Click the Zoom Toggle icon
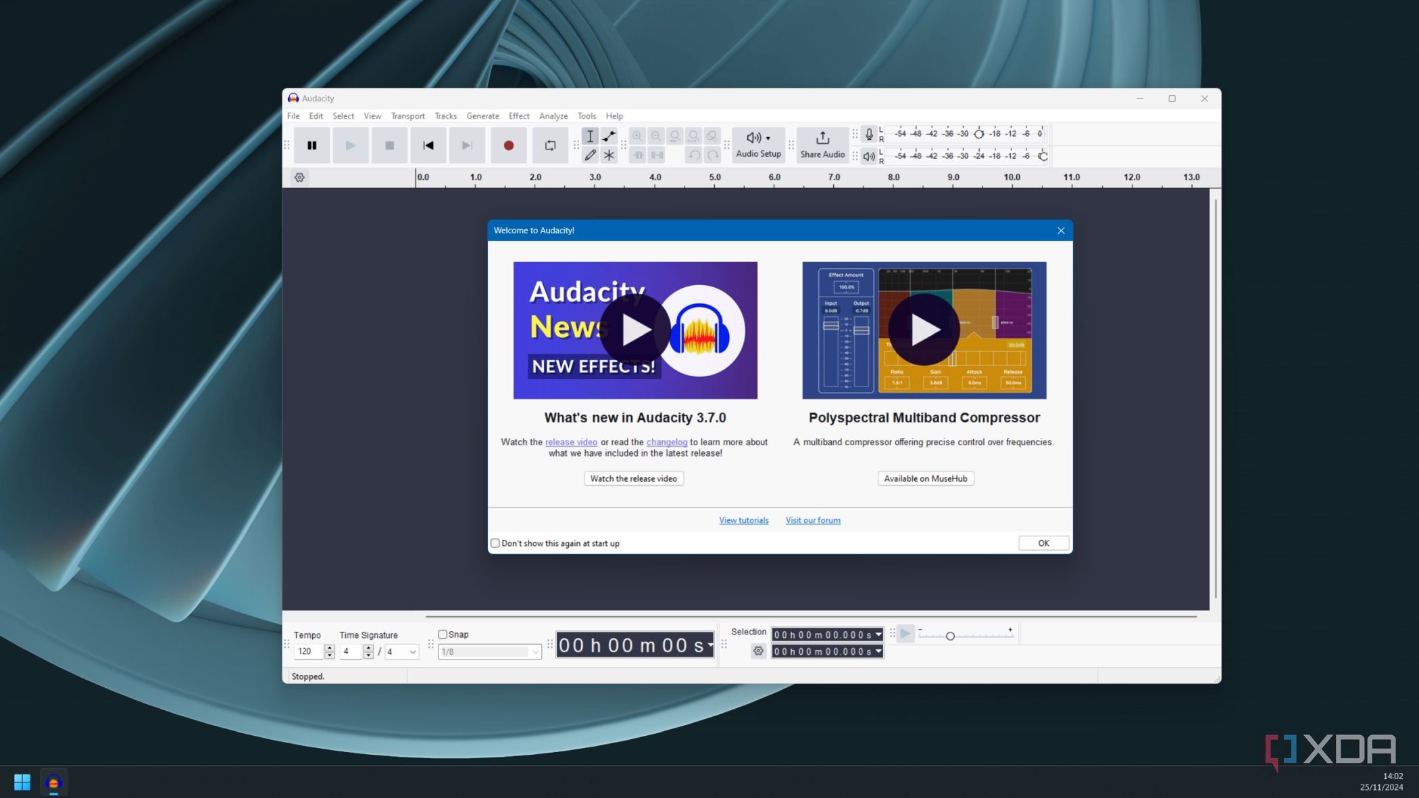The width and height of the screenshot is (1419, 798). pyautogui.click(x=712, y=136)
